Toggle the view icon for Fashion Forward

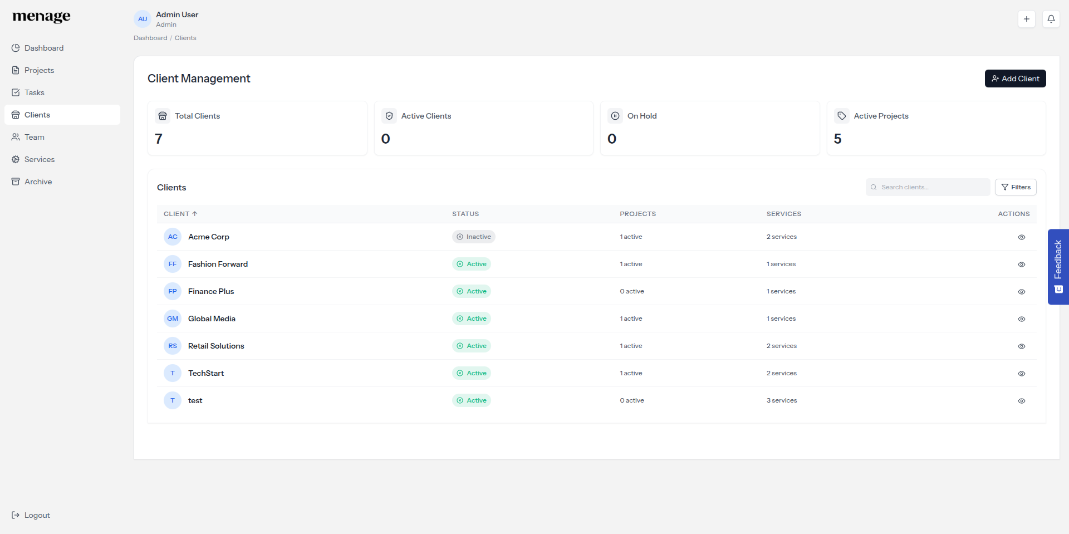click(1022, 264)
